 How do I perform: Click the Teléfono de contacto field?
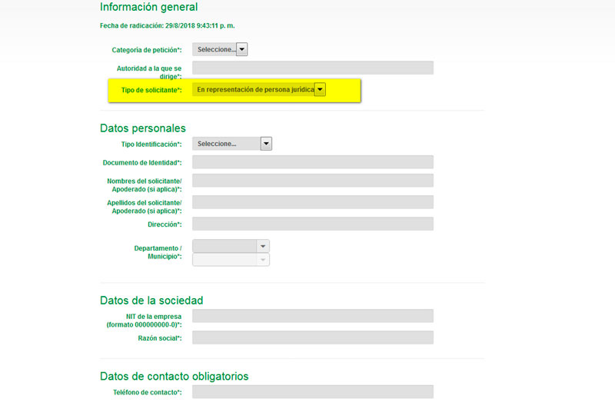click(313, 391)
